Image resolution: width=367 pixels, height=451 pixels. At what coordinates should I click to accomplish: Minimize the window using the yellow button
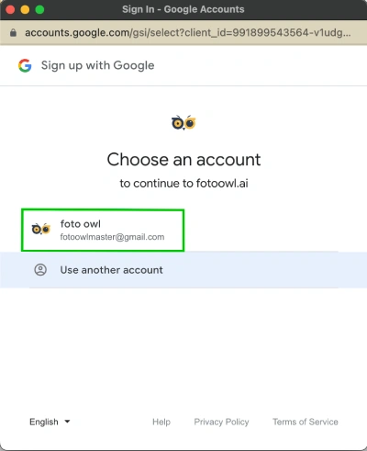pyautogui.click(x=25, y=9)
